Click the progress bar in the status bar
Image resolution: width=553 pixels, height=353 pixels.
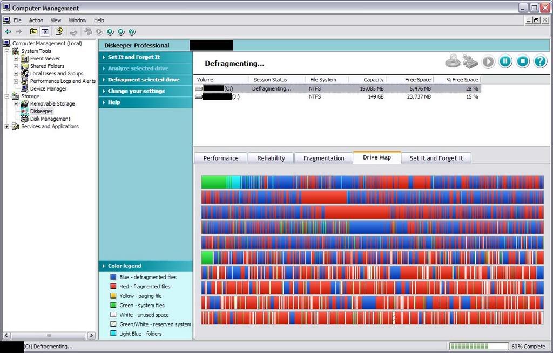point(479,347)
